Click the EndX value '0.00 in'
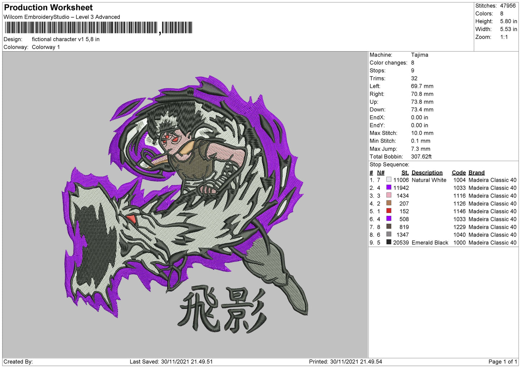The image size is (521, 368). point(420,118)
